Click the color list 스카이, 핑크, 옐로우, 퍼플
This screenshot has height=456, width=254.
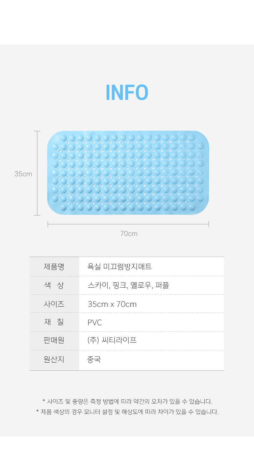click(x=128, y=285)
